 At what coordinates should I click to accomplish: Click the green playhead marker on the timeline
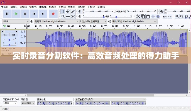(x=5, y=26)
